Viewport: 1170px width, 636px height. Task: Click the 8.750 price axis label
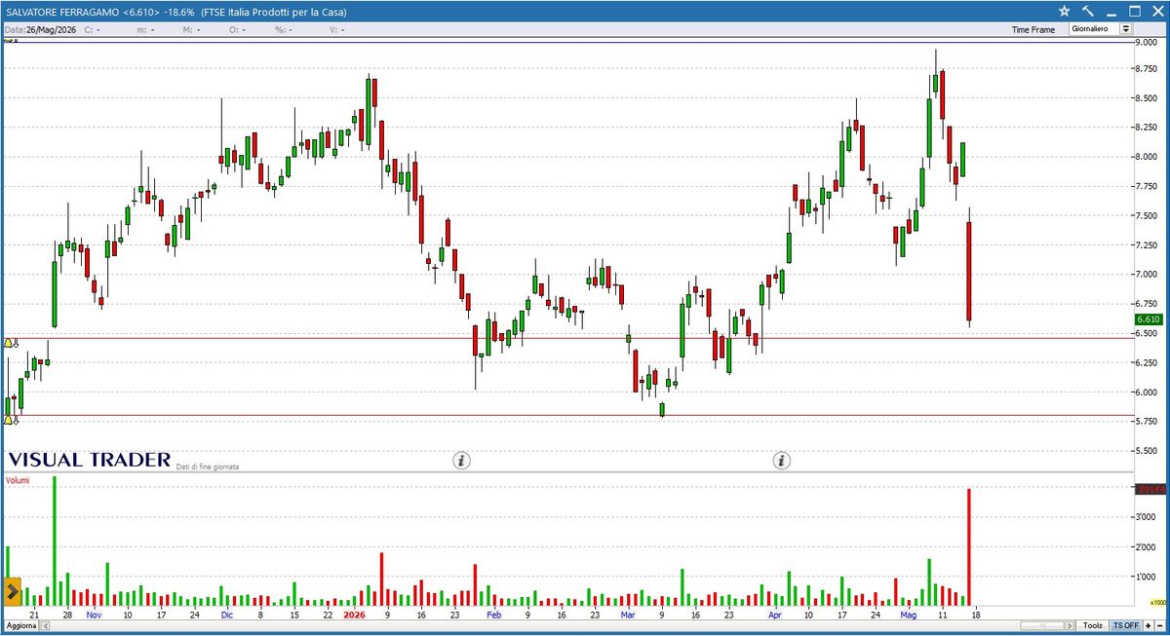pyautogui.click(x=1147, y=69)
